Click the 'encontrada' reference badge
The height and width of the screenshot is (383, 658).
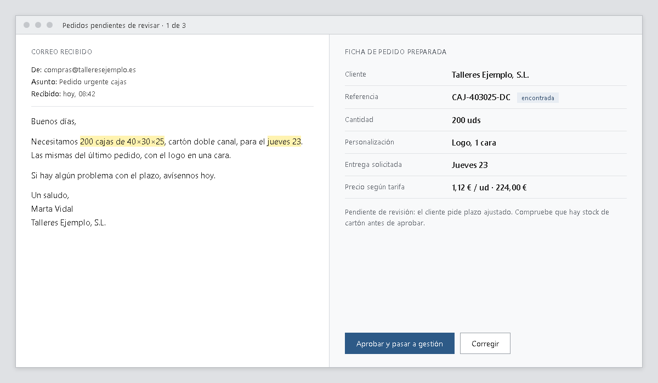[538, 98]
